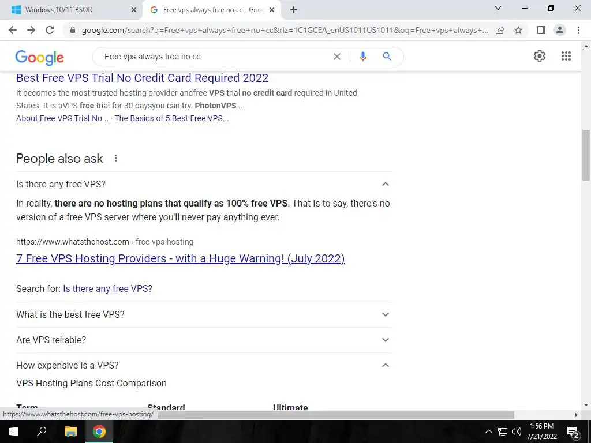This screenshot has width=591, height=443.
Task: Click the vertical scrollbar thumb
Action: click(x=586, y=156)
